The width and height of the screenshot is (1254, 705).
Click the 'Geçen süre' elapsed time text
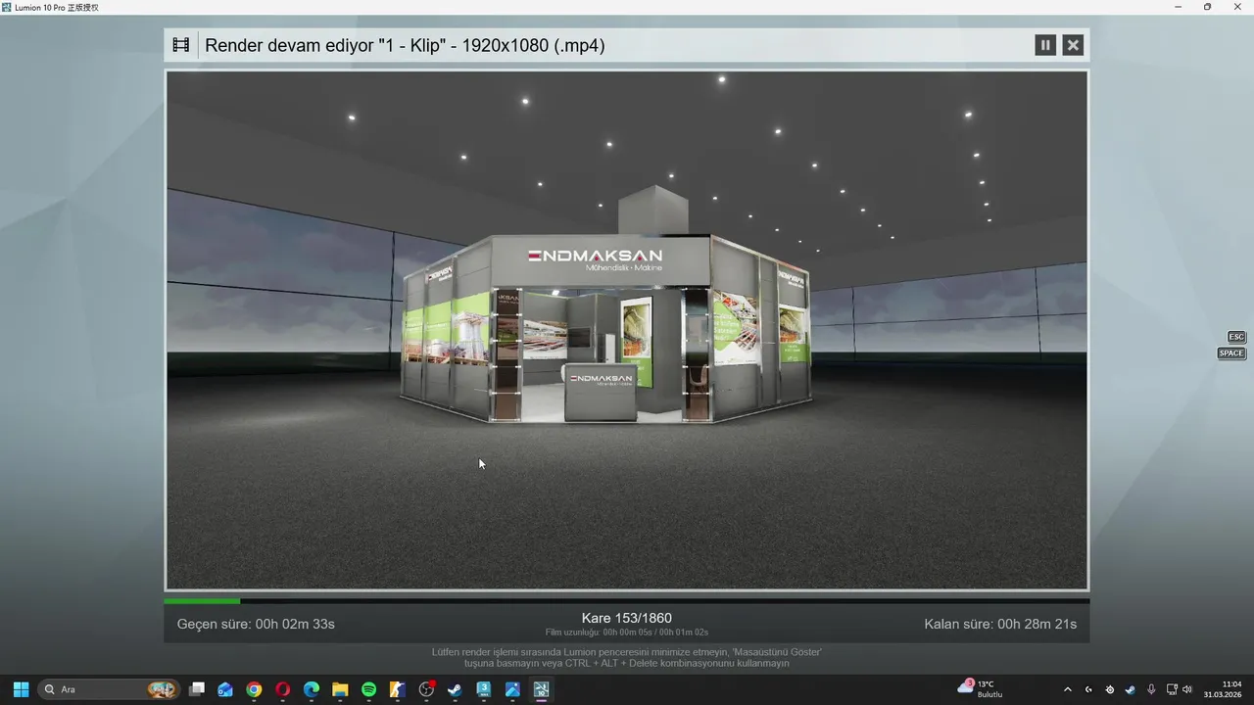tap(256, 624)
